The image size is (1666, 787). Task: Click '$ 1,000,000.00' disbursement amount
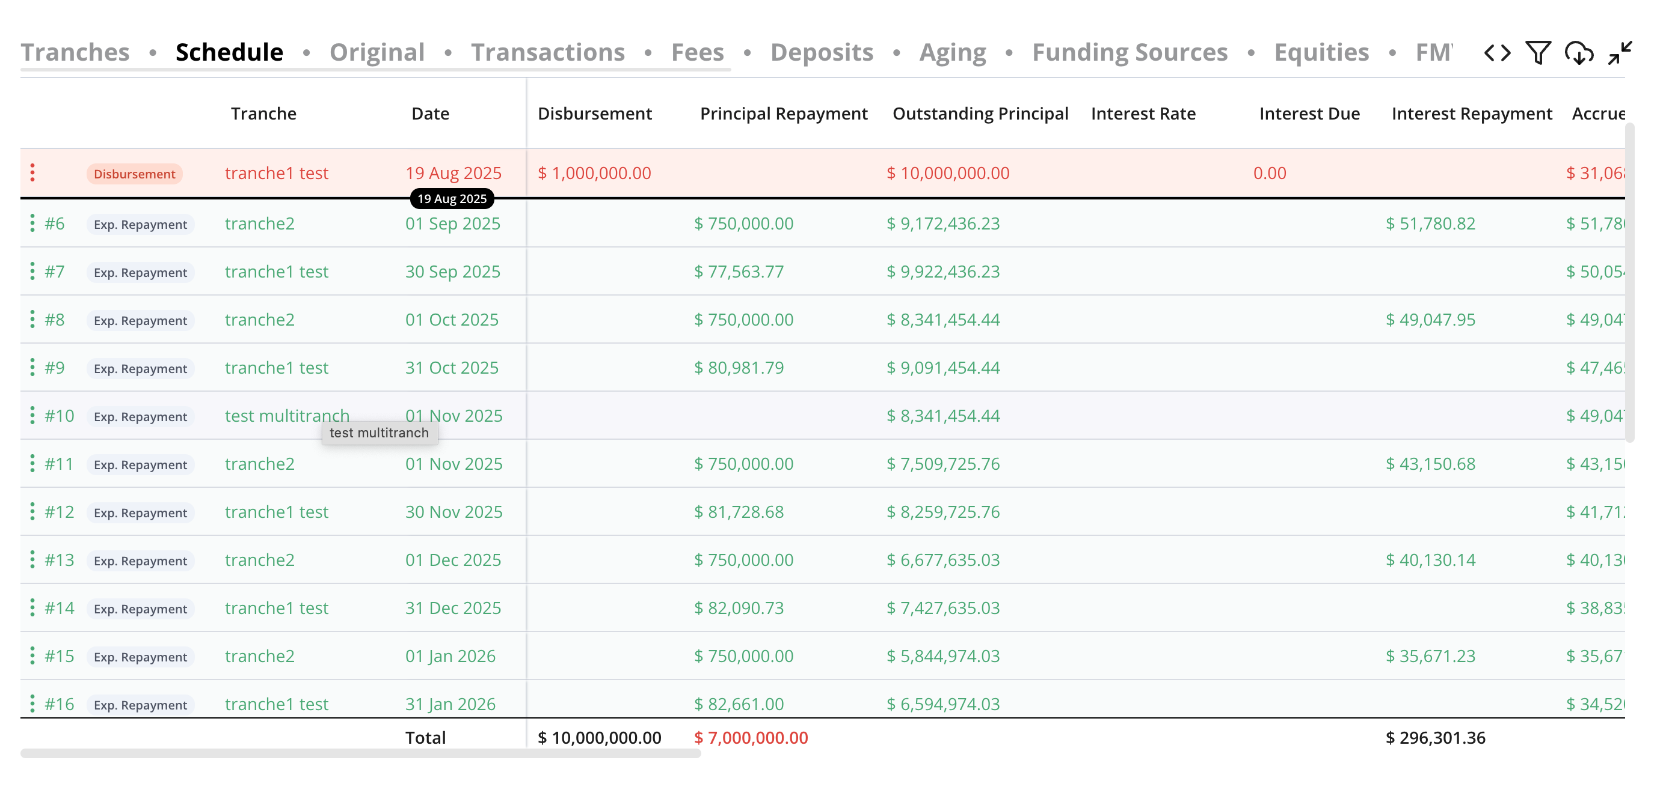[x=594, y=173]
